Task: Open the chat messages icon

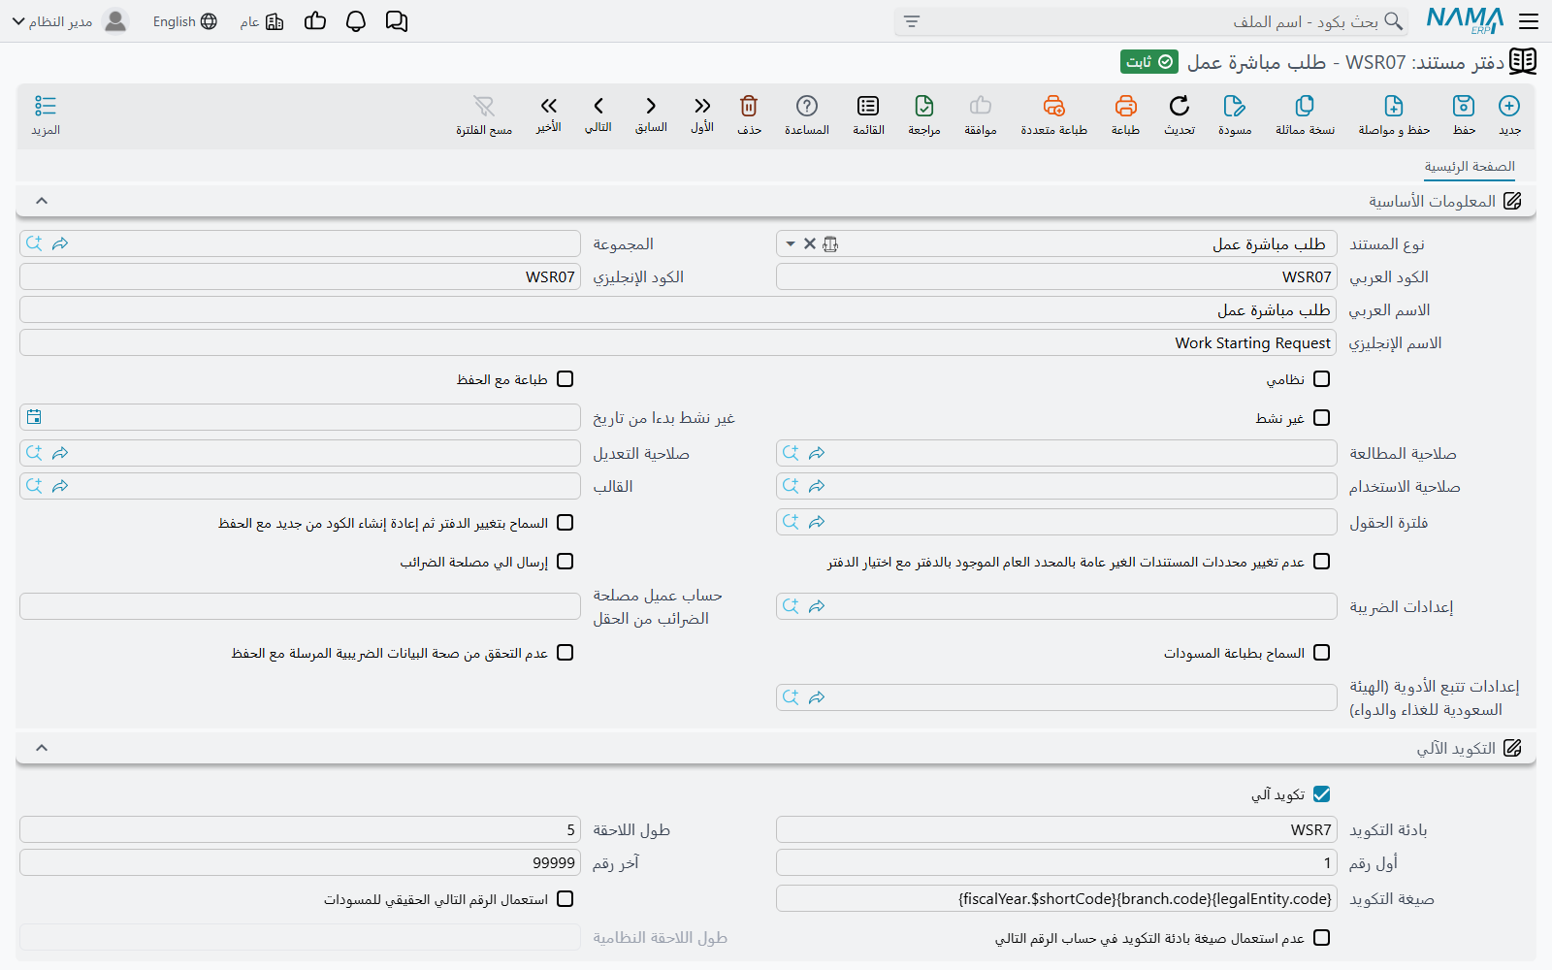Action: pyautogui.click(x=397, y=21)
